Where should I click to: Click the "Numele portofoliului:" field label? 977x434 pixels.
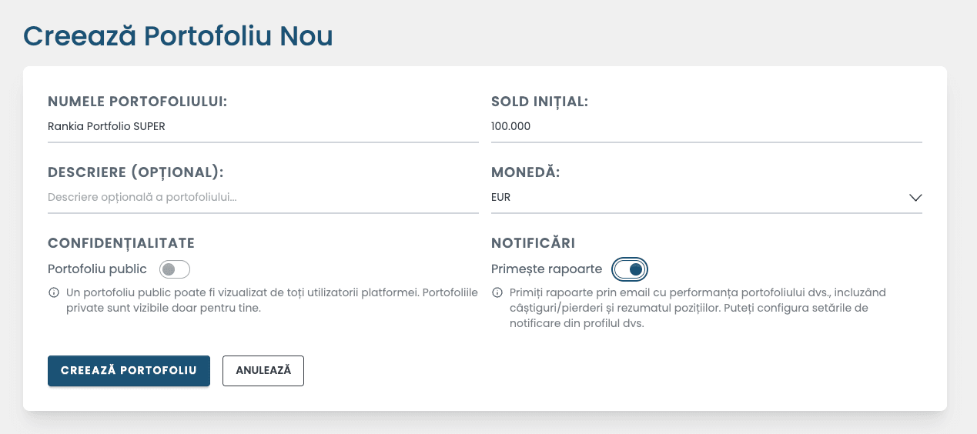click(x=137, y=102)
